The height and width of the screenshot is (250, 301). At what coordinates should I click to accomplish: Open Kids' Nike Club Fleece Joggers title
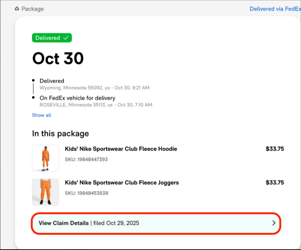[122, 183]
